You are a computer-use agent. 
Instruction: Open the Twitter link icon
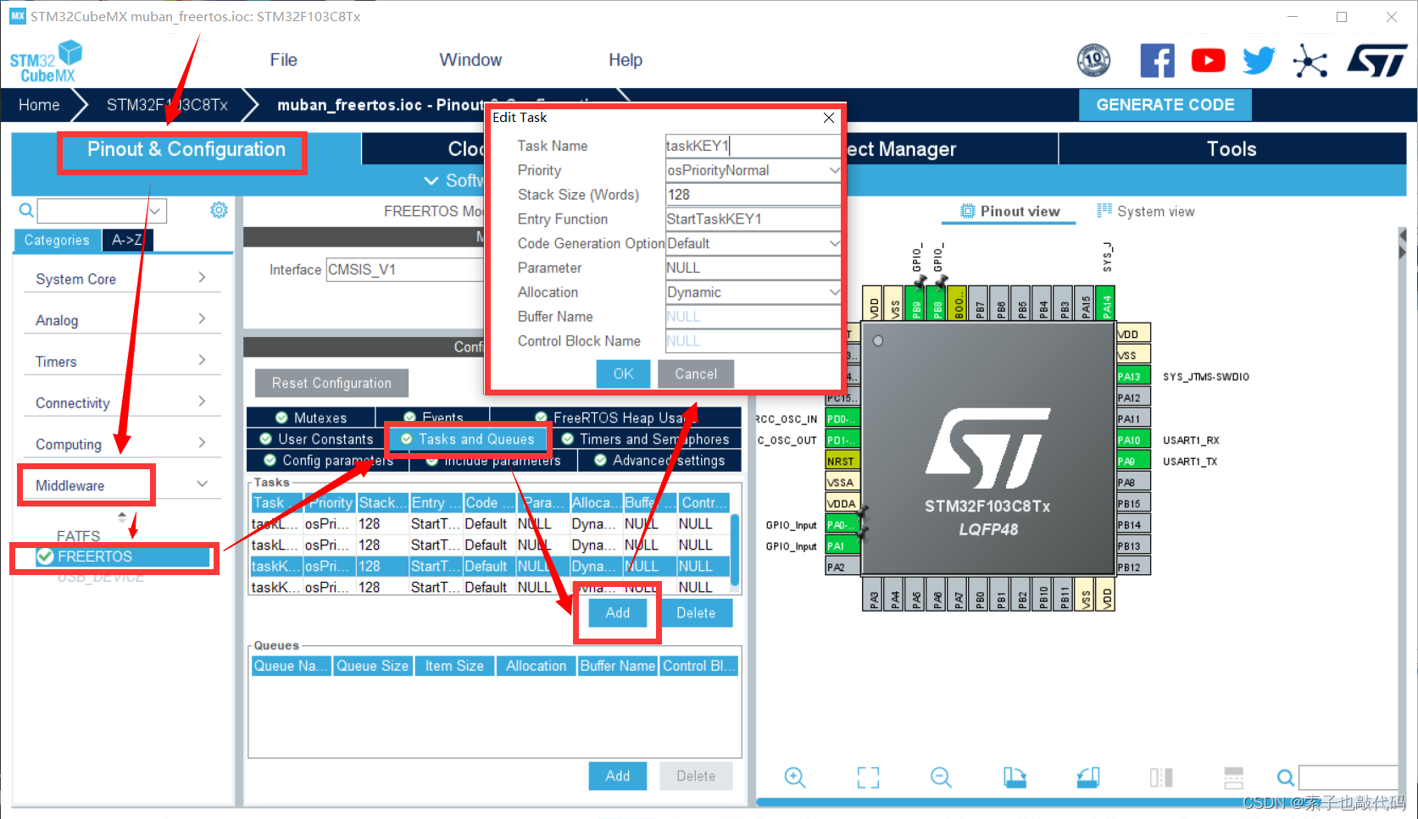point(1259,60)
